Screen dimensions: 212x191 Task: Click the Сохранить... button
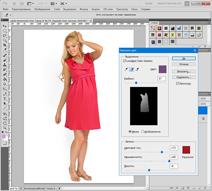point(184,77)
